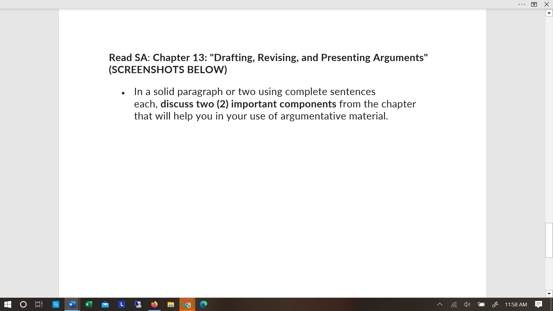Open Wi-Fi network settings from the tray
Image resolution: width=553 pixels, height=311 pixels.
point(454,304)
